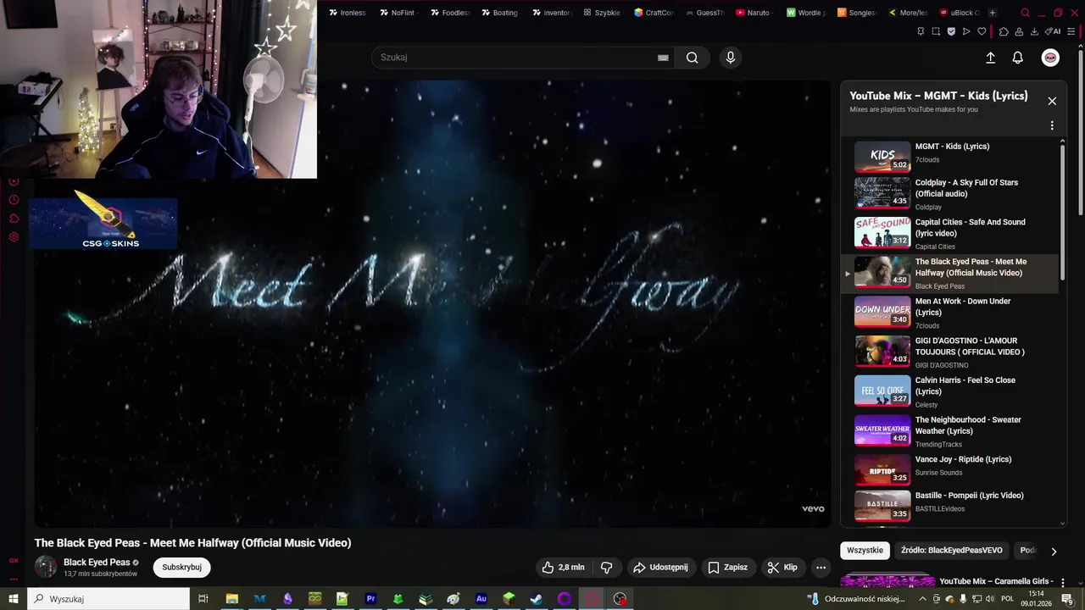This screenshot has height=610, width=1085.
Task: Play Bastille - Pompeii (Lyric Video)
Action: pyautogui.click(x=949, y=506)
